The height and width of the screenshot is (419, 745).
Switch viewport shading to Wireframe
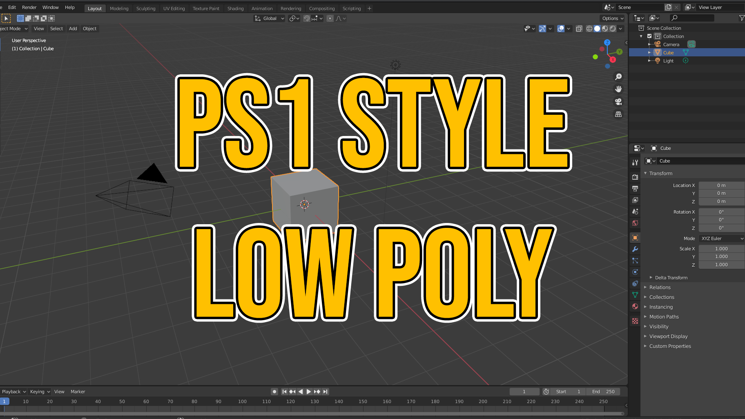point(589,29)
